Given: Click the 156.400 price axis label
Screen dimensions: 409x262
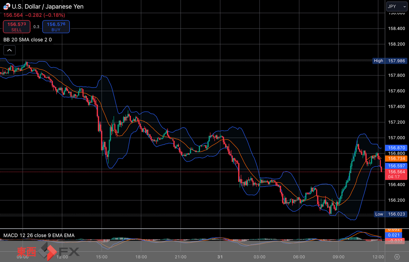Looking at the screenshot, I should (x=396, y=184).
